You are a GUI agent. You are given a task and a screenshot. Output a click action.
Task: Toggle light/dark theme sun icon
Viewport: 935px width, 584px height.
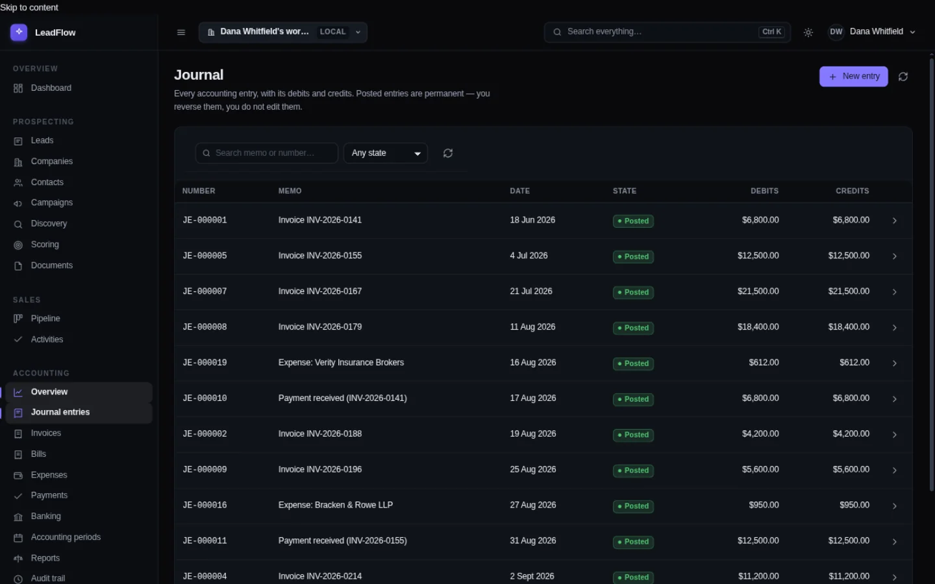point(808,32)
